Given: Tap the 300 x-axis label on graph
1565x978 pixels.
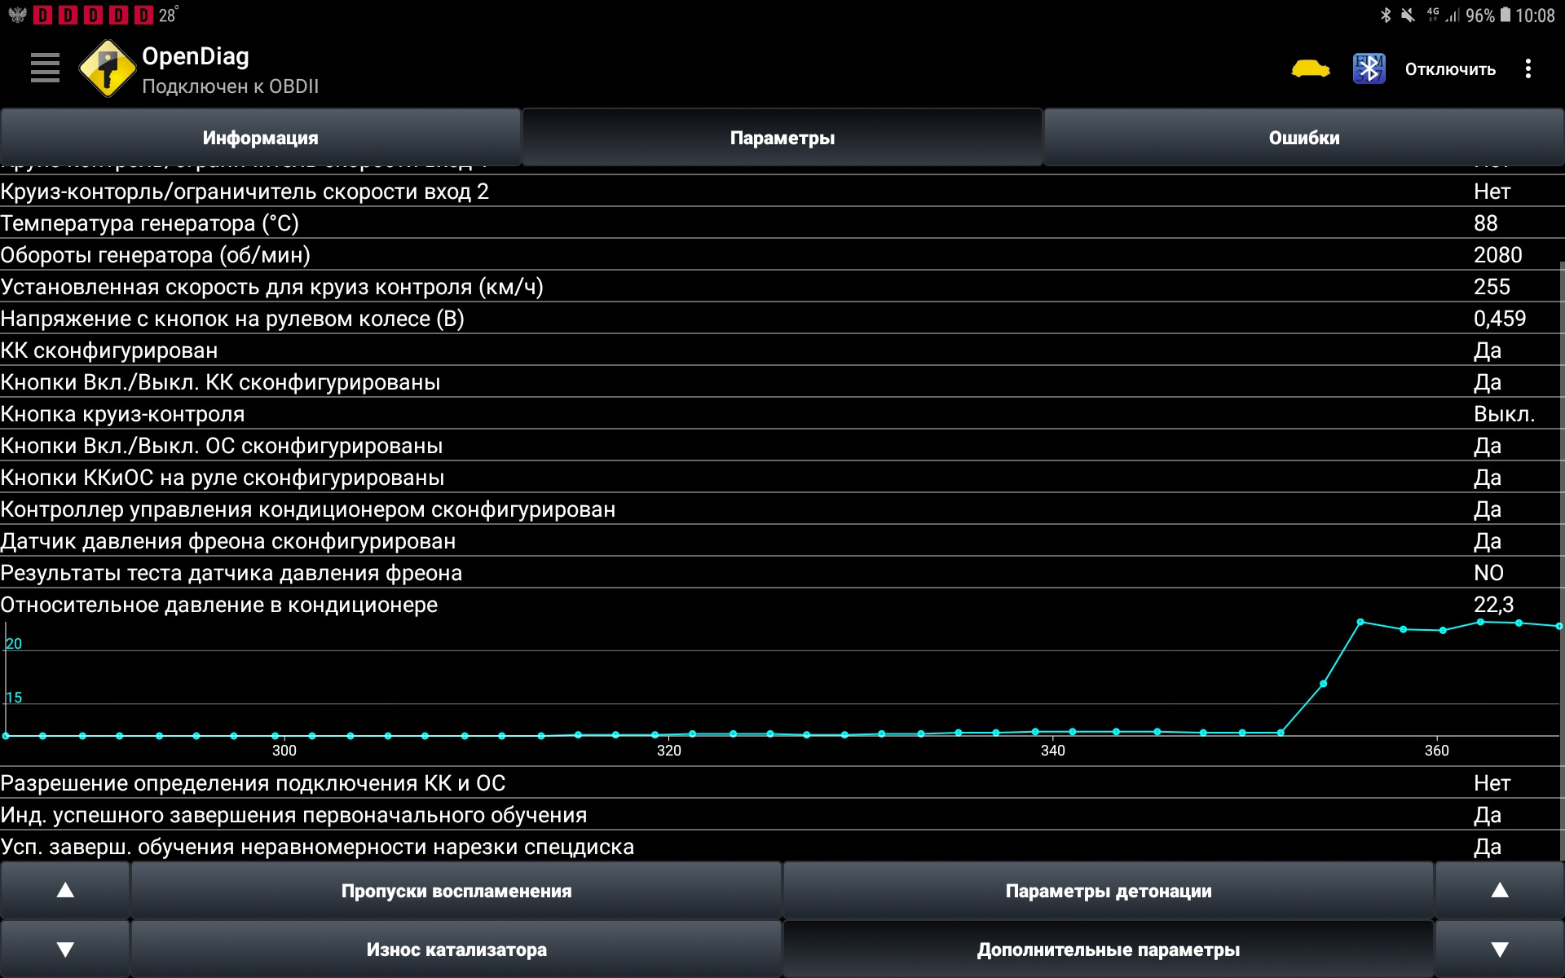Looking at the screenshot, I should click(x=284, y=751).
